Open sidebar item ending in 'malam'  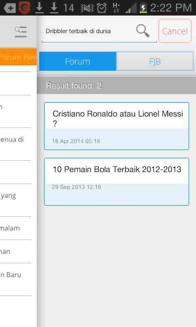click(16, 228)
